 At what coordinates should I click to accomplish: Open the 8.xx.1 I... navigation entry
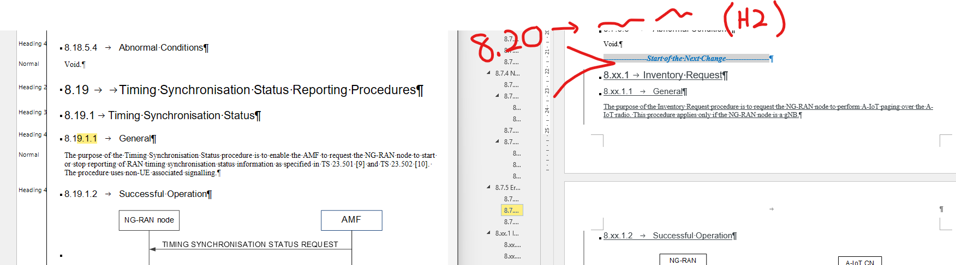coord(507,233)
